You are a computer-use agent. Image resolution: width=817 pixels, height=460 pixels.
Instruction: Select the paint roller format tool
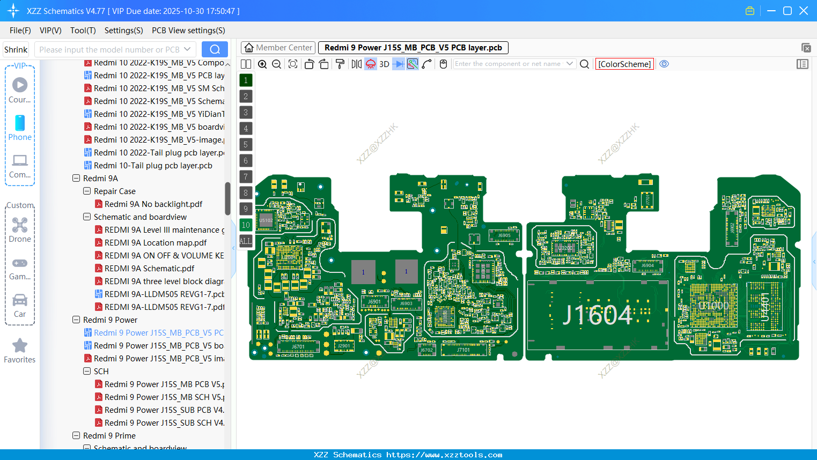point(340,64)
